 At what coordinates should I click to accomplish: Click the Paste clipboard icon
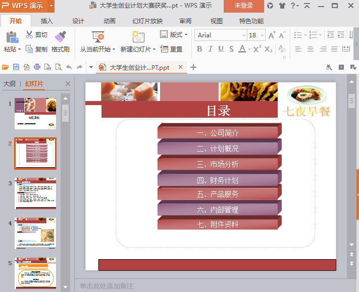(12, 37)
